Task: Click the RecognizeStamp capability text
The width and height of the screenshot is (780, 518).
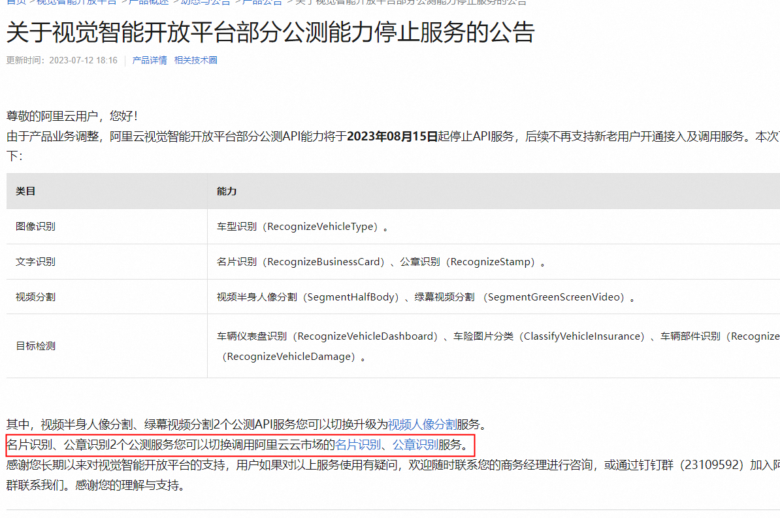Action: tap(491, 262)
